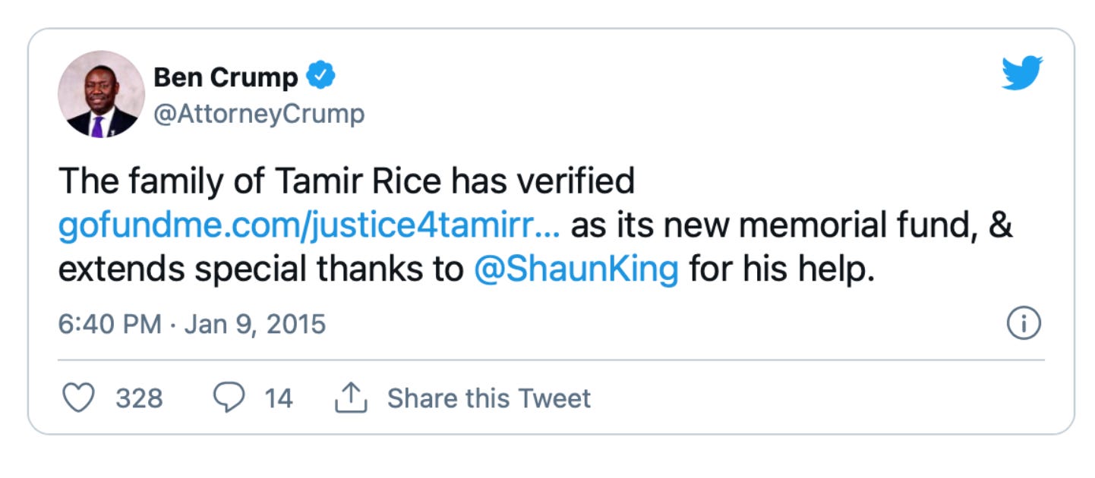Click the words "for his help"
1095x478 pixels.
pyautogui.click(x=781, y=270)
